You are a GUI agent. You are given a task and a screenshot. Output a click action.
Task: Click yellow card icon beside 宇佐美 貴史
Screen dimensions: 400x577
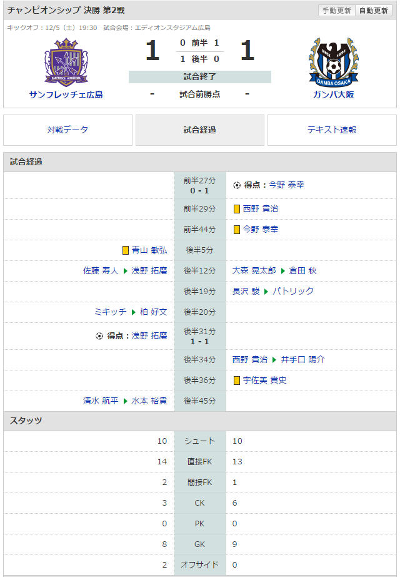[x=237, y=380]
